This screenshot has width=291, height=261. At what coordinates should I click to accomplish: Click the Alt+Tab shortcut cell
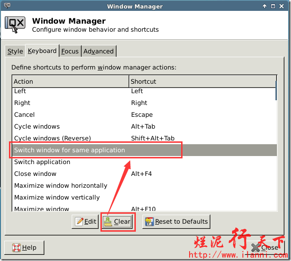click(143, 126)
